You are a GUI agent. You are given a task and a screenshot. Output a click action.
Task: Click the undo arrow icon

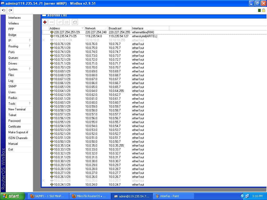click(x=3, y=10)
